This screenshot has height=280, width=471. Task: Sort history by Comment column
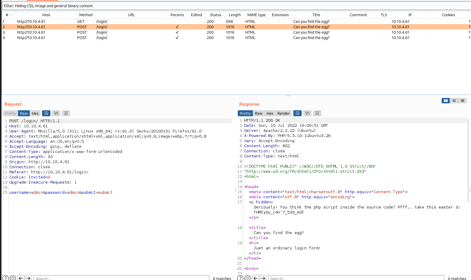[x=358, y=15]
